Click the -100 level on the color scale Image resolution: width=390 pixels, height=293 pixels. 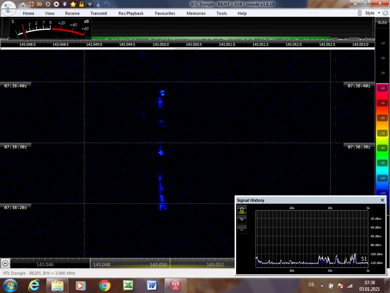tap(382, 178)
